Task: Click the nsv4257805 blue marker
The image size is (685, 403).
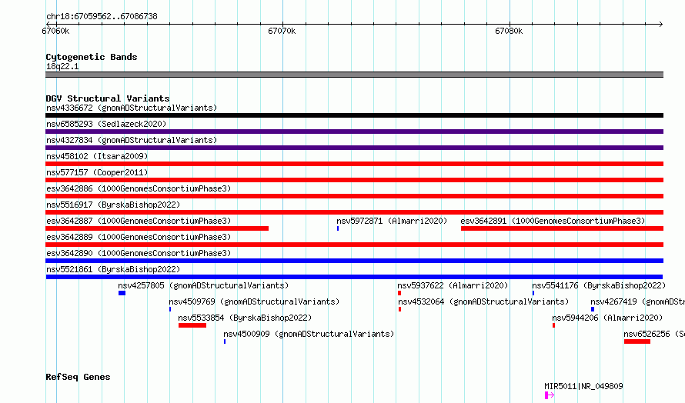Action: pyautogui.click(x=122, y=293)
